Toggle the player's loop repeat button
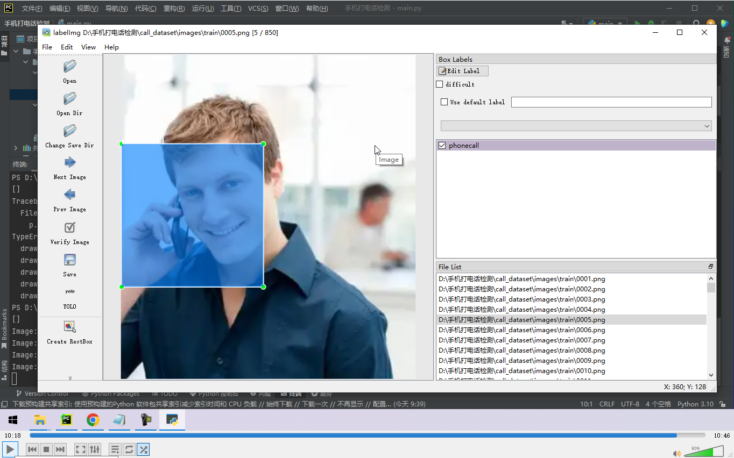This screenshot has width=734, height=458. (x=129, y=449)
